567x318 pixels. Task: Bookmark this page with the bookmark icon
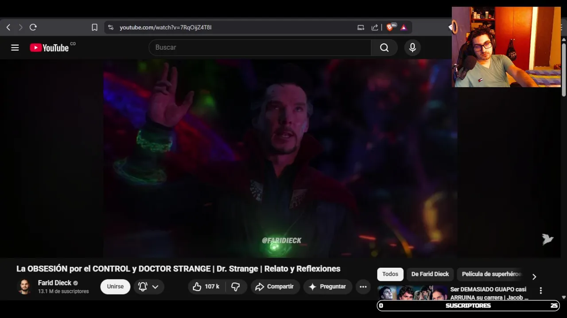coord(94,27)
